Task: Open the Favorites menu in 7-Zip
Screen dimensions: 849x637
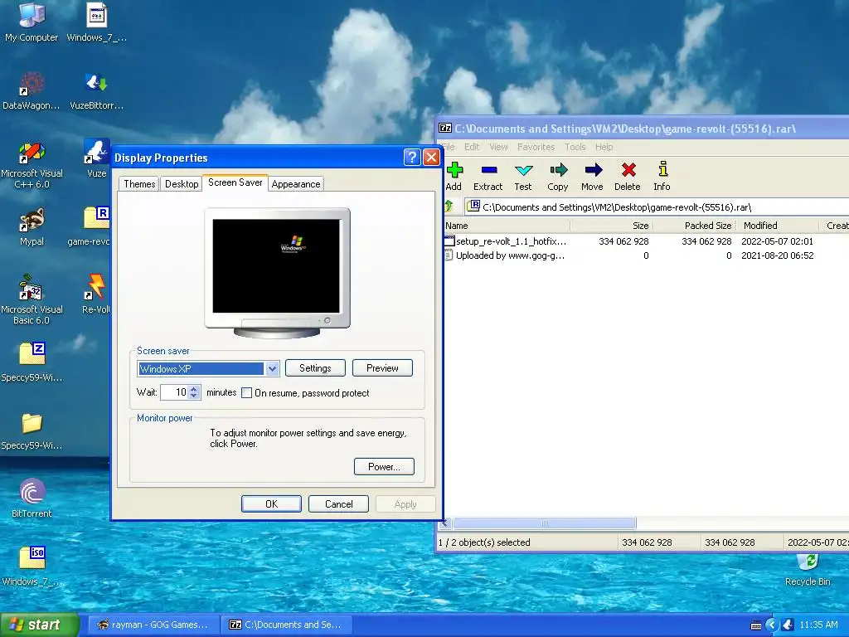Action: (536, 147)
